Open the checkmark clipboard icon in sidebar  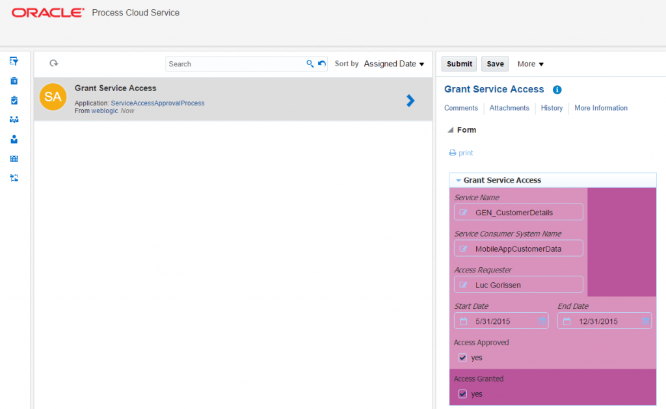pos(14,100)
